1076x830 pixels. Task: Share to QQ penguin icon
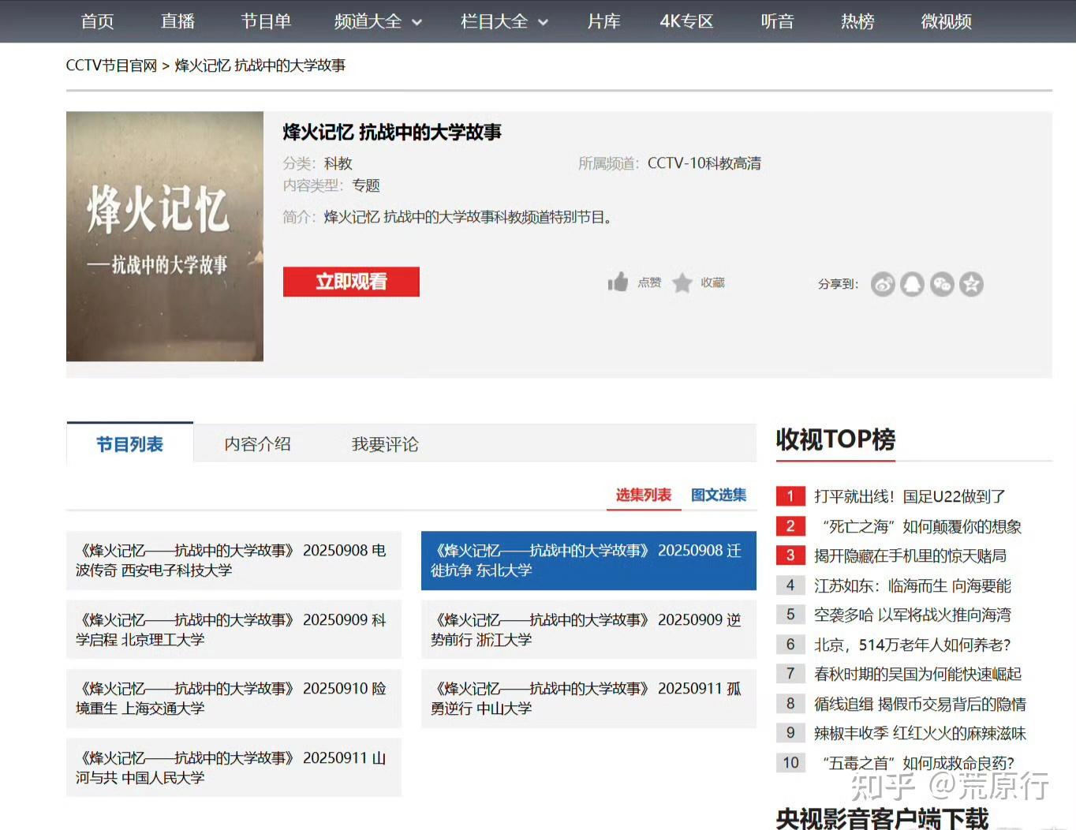coord(912,284)
